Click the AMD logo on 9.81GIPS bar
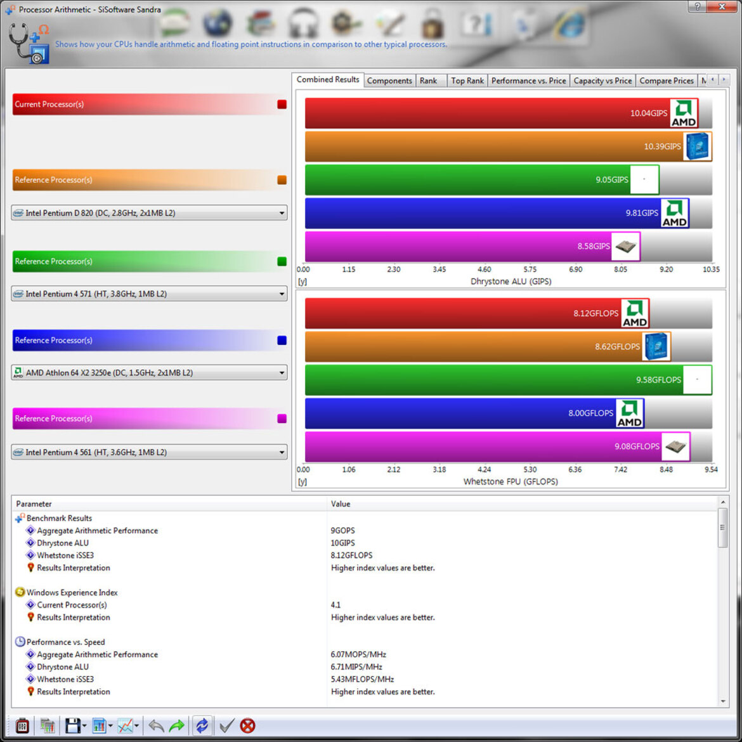This screenshot has width=742, height=742. pyautogui.click(x=674, y=213)
